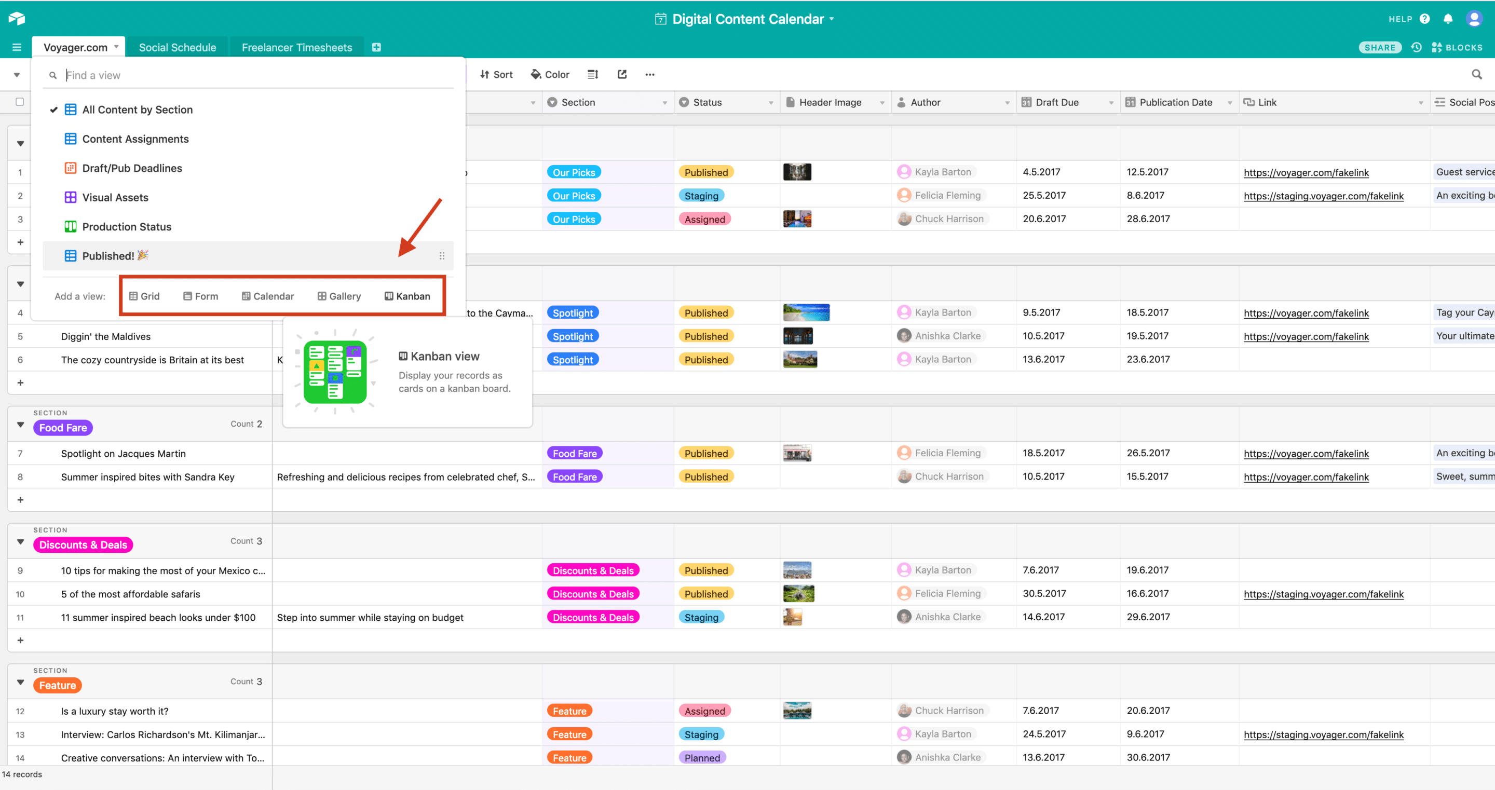Screen dimensions: 1495x790
Task: Click the SHARE button
Action: click(1380, 47)
